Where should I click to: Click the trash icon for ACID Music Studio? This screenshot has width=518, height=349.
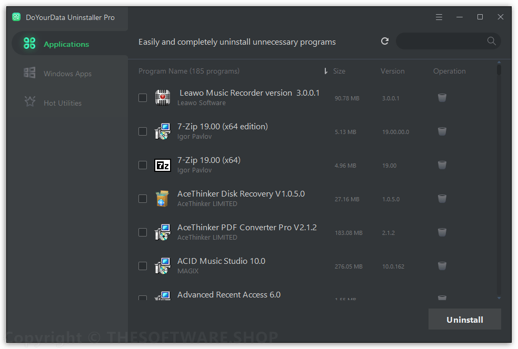(x=442, y=266)
